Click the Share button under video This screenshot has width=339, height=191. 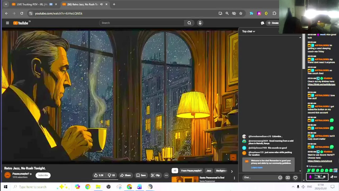click(126, 175)
